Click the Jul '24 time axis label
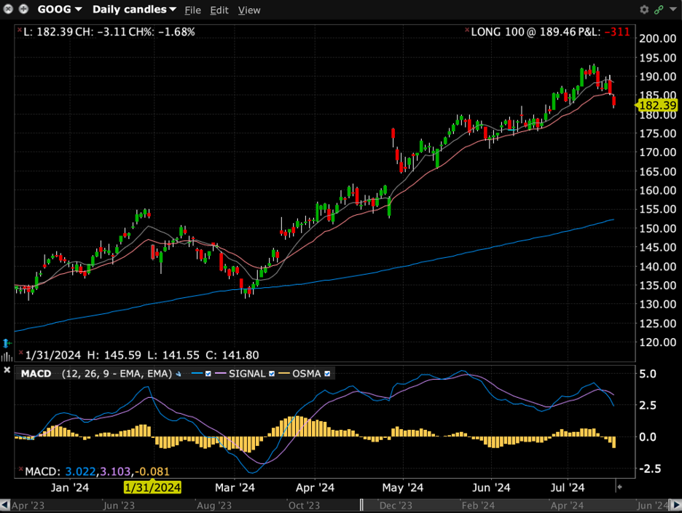Screen dimensions: 682x513 click(x=567, y=487)
